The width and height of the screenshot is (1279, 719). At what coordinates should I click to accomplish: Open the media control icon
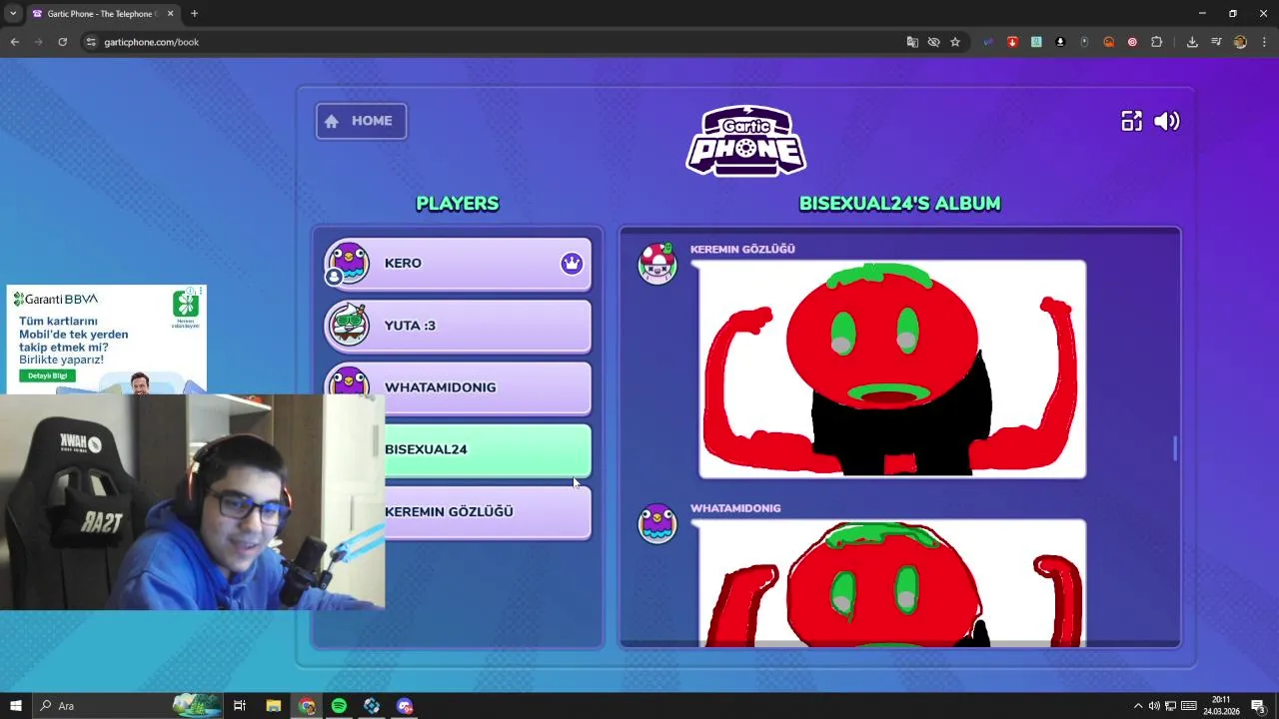pyautogui.click(x=1216, y=42)
